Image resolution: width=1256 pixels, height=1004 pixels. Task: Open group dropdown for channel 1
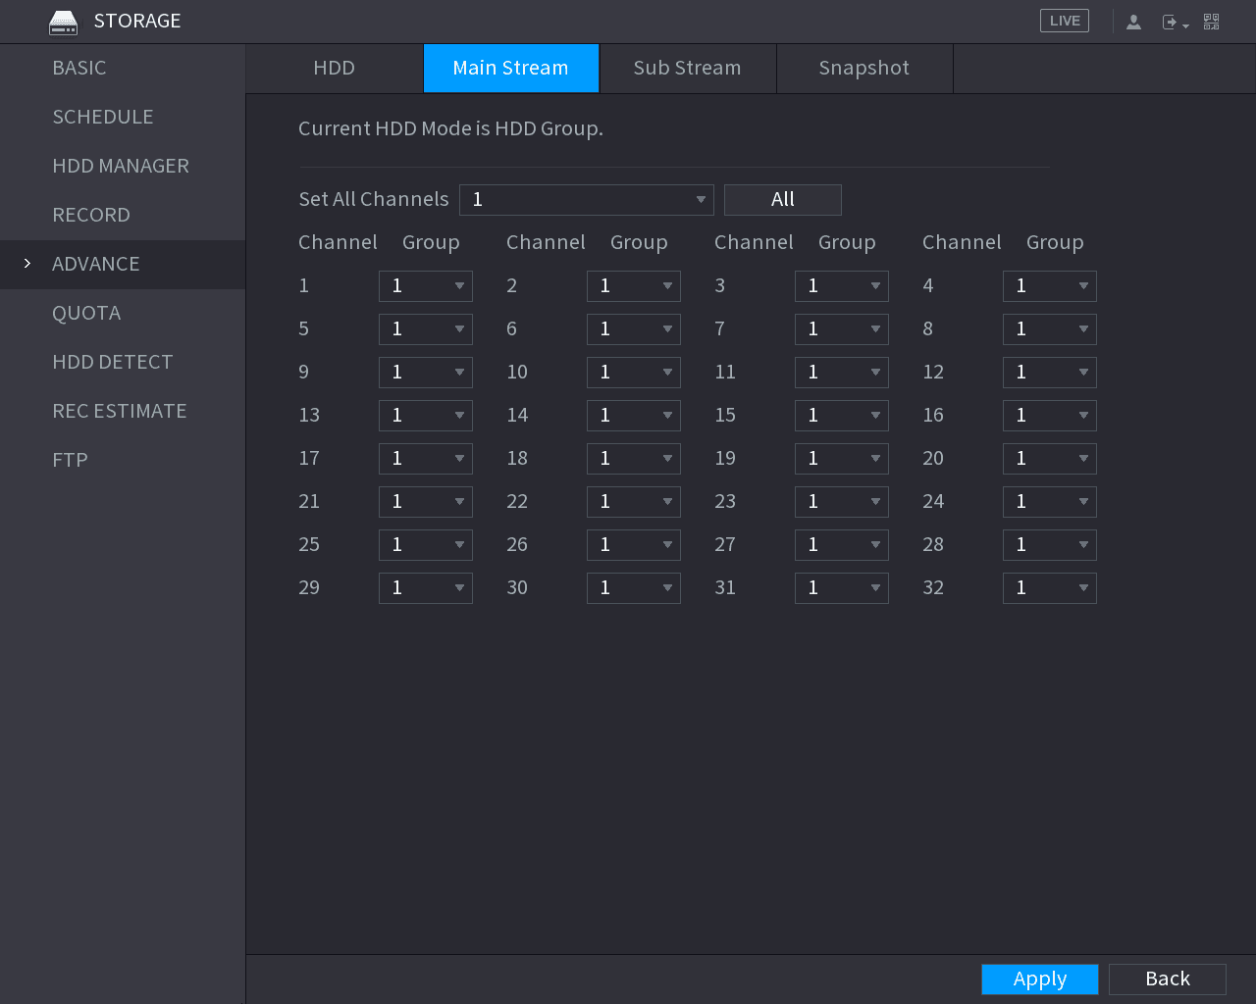[426, 286]
